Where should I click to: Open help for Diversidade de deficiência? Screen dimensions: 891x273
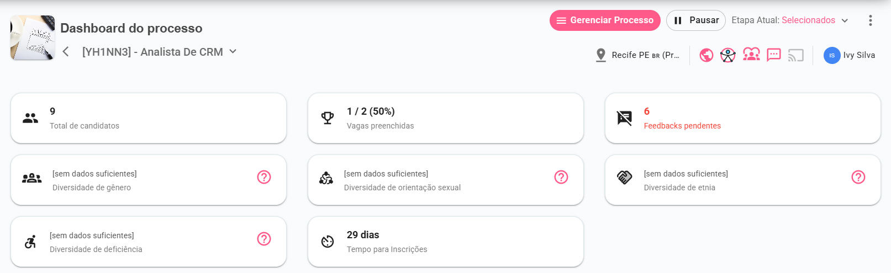click(x=264, y=239)
